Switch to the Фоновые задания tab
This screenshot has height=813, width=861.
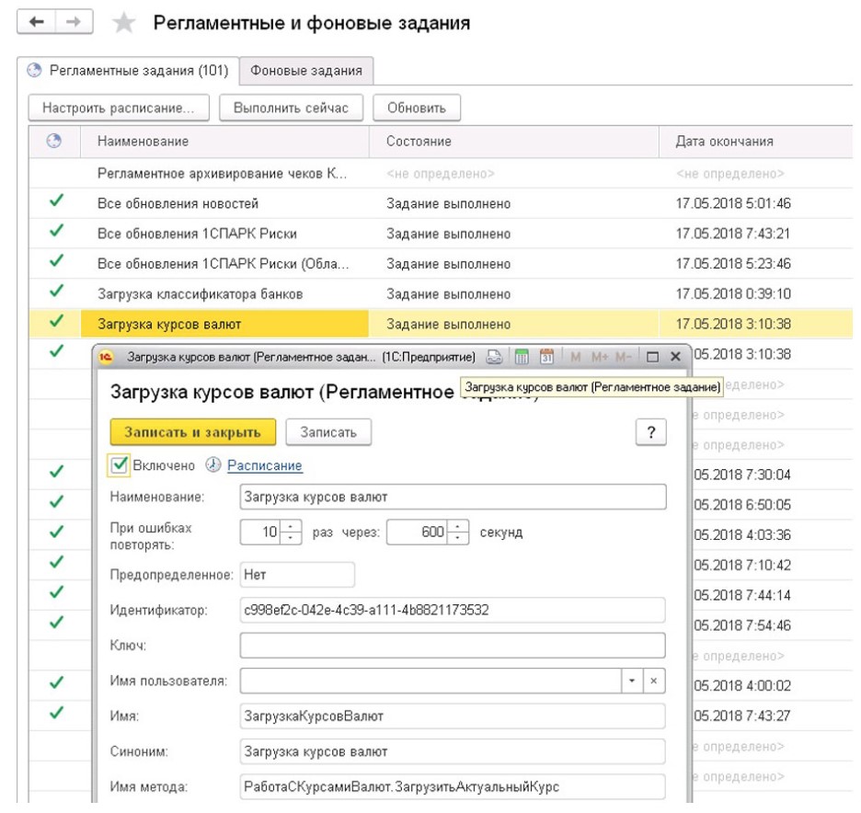307,70
